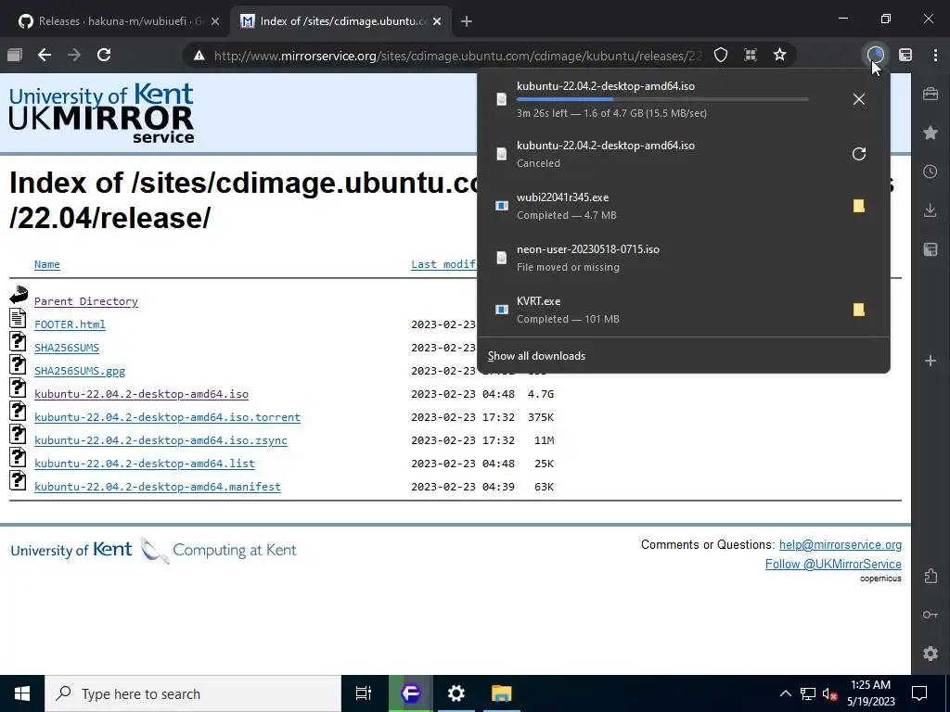This screenshot has height=712, width=950.
Task: Reload the current page
Action: point(104,55)
